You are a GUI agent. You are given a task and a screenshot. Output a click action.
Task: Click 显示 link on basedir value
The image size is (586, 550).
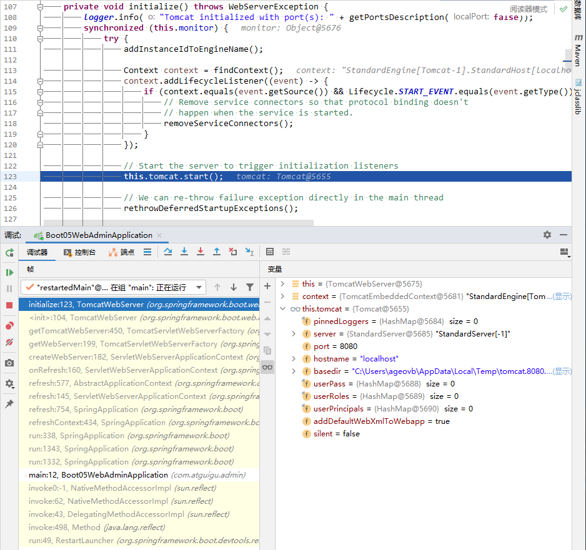562,371
